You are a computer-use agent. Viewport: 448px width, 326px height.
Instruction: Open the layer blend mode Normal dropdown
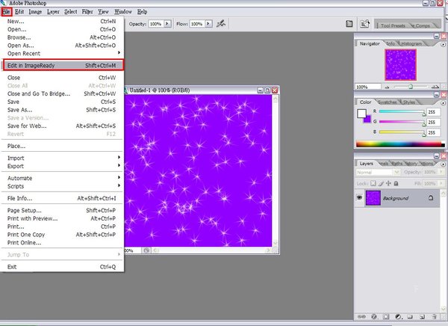click(377, 172)
